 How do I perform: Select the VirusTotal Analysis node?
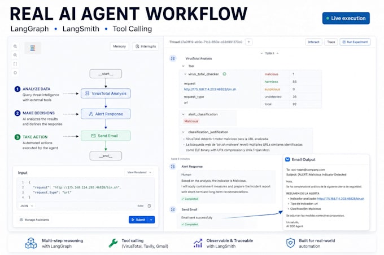point(106,93)
